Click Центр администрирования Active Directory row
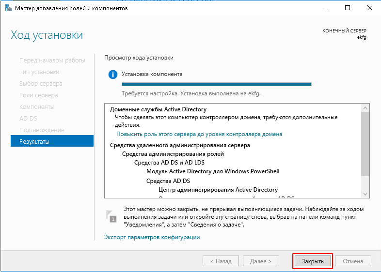 pyautogui.click(x=218, y=190)
